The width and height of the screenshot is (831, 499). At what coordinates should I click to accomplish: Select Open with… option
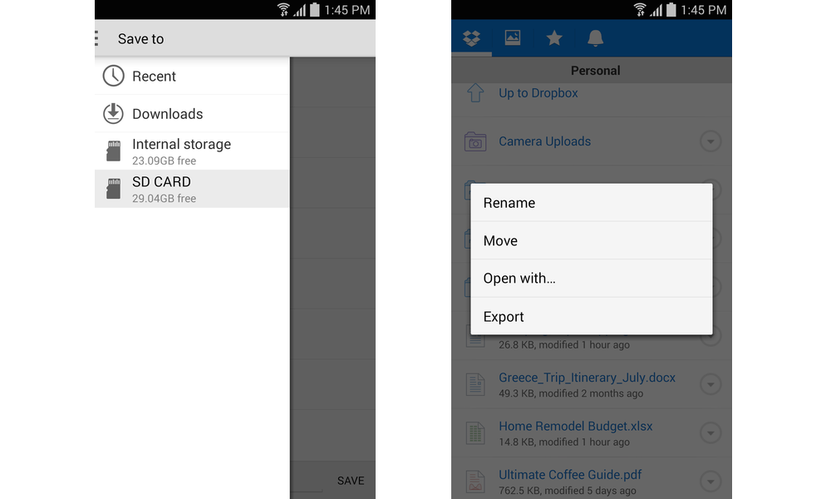pyautogui.click(x=591, y=279)
